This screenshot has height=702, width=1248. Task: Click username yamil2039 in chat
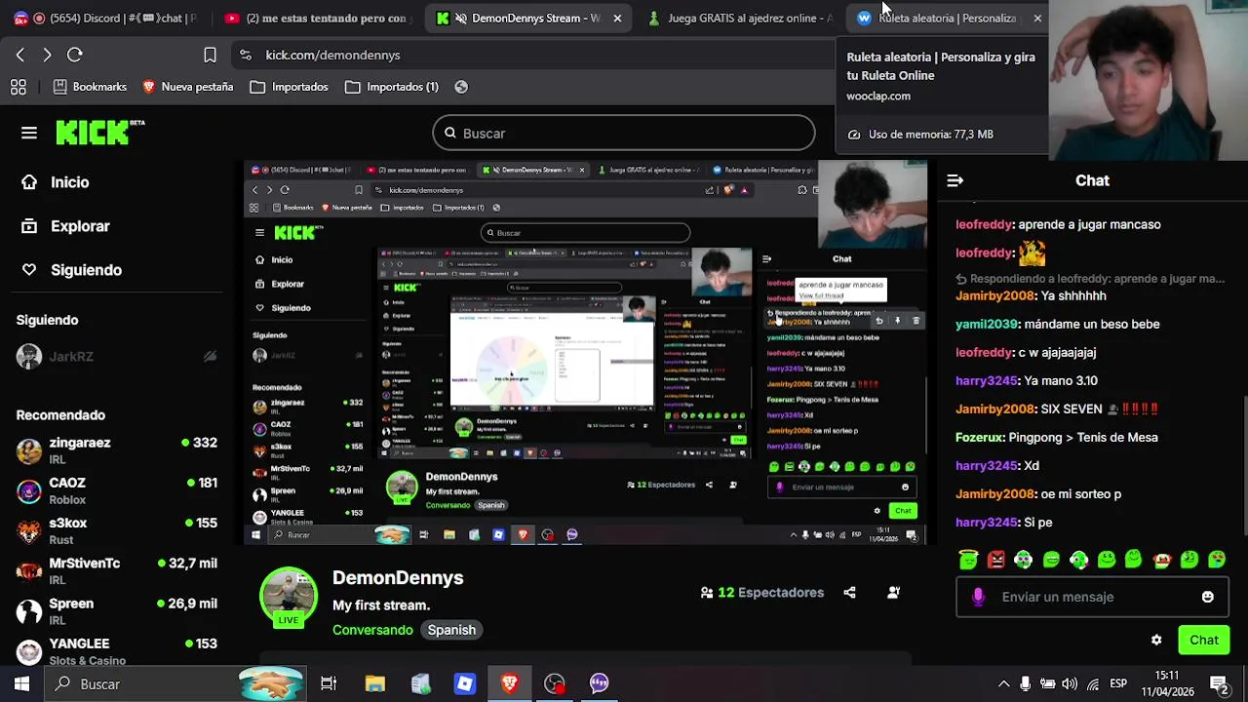click(x=986, y=324)
